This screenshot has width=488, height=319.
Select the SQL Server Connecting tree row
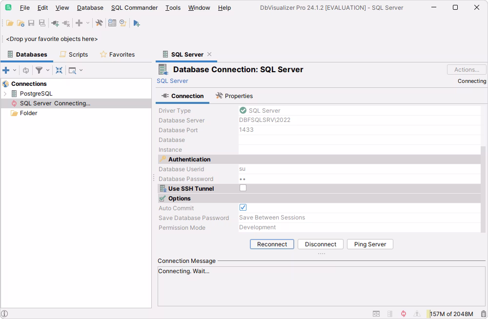[x=76, y=103]
